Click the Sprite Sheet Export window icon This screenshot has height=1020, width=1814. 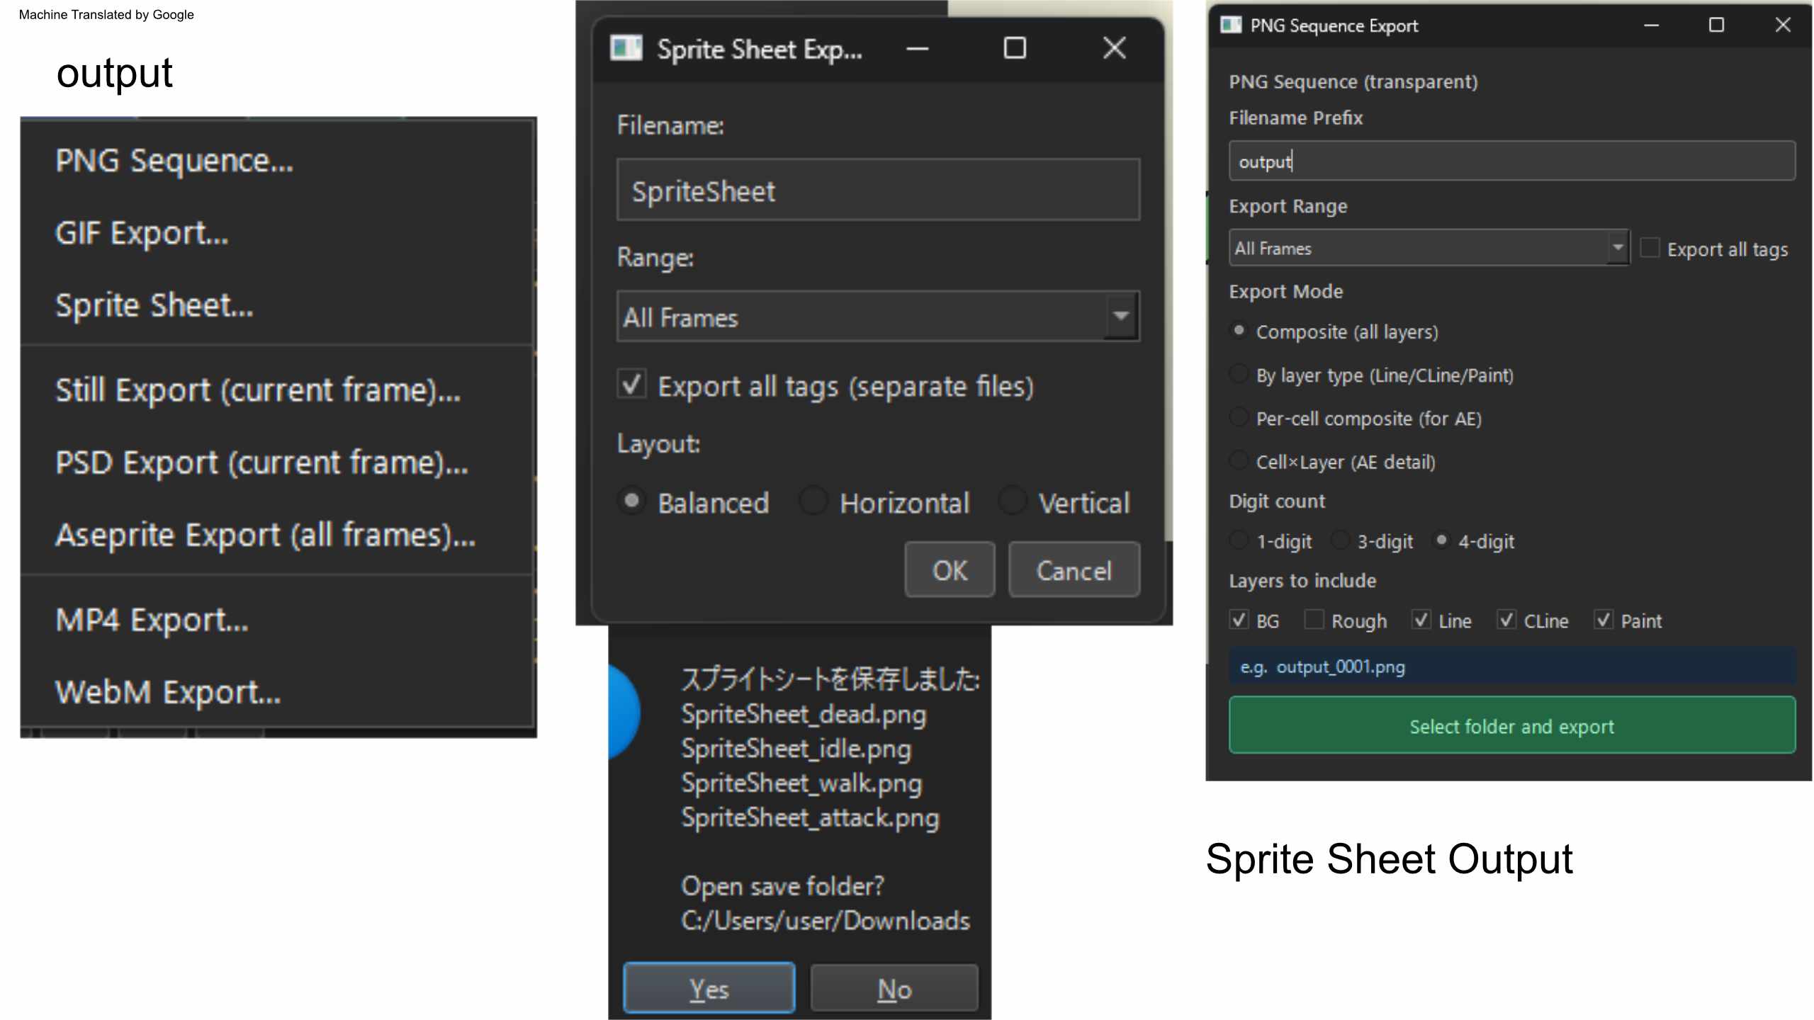(x=626, y=49)
